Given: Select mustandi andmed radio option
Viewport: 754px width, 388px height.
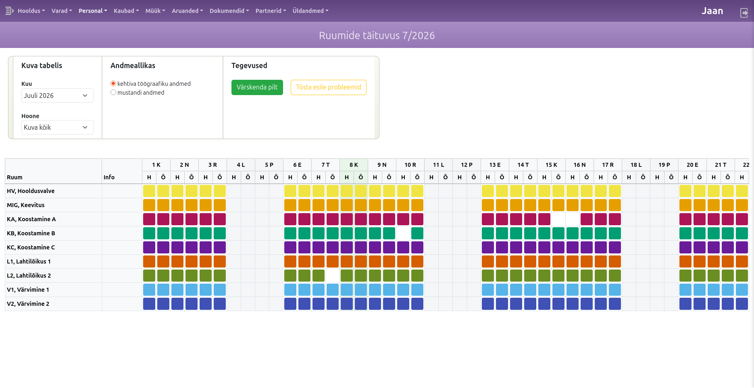Looking at the screenshot, I should tap(113, 93).
